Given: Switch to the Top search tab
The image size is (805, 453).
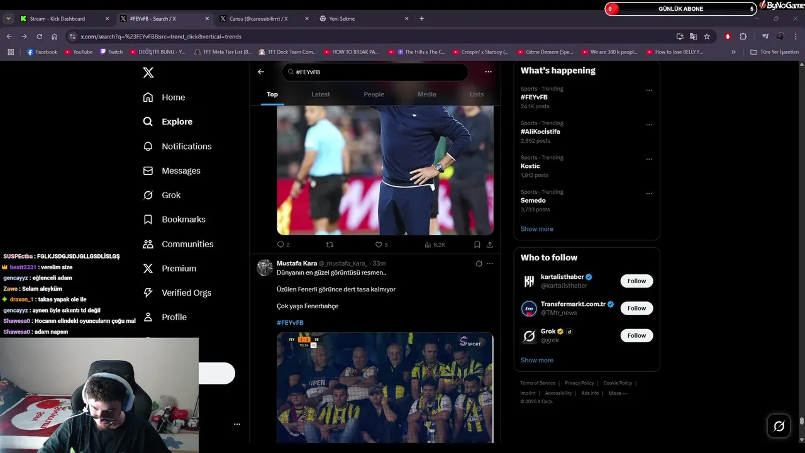Looking at the screenshot, I should point(272,94).
